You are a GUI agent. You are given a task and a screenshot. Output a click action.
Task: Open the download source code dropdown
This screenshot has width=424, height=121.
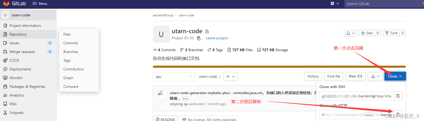pyautogui.click(x=375, y=76)
